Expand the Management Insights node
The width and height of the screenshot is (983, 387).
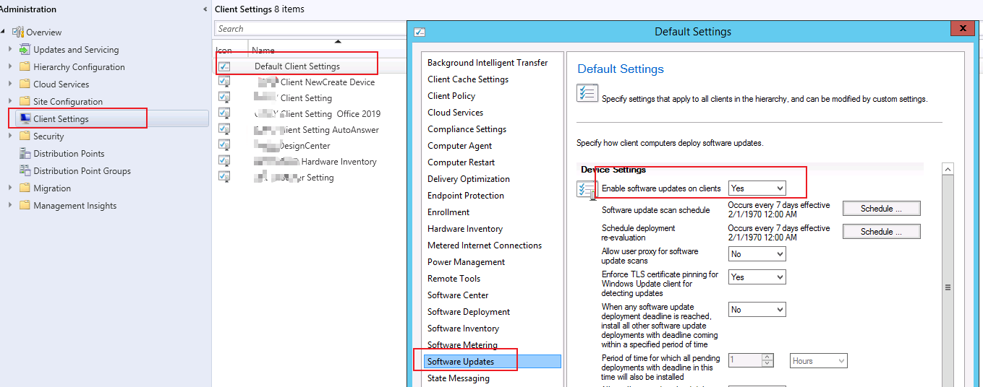coord(10,205)
